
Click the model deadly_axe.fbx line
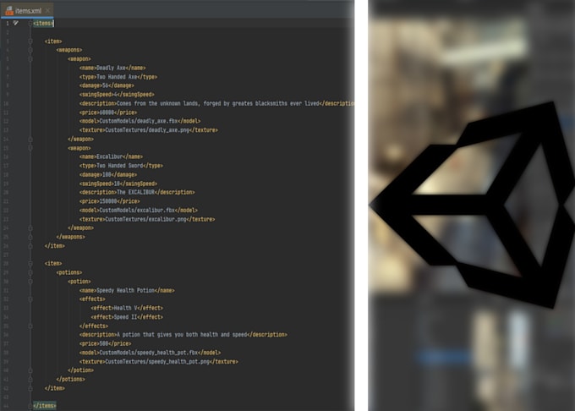pyautogui.click(x=140, y=122)
